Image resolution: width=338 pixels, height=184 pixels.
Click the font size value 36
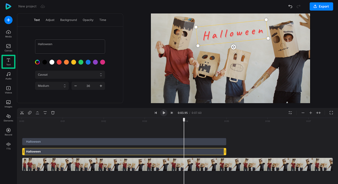click(x=88, y=86)
